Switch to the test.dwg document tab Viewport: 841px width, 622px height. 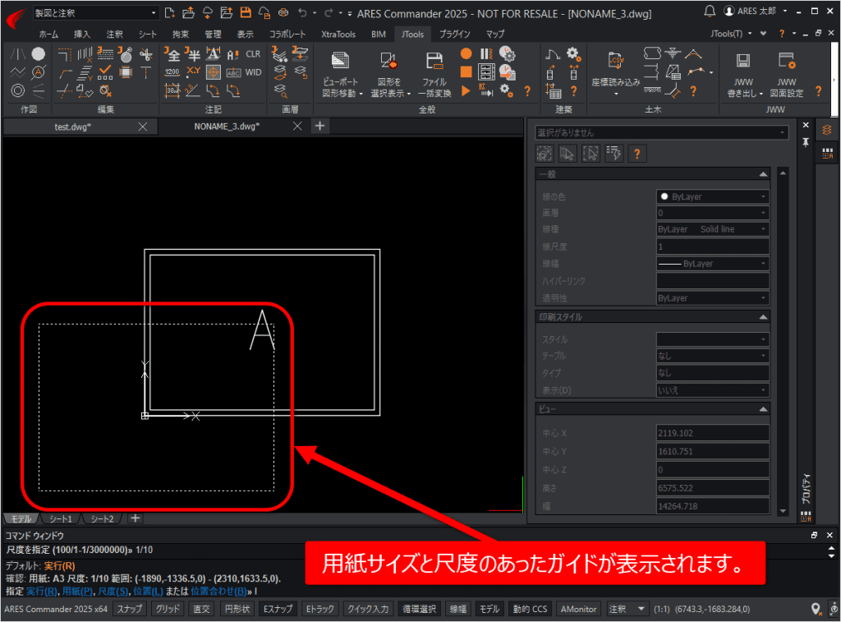point(73,127)
